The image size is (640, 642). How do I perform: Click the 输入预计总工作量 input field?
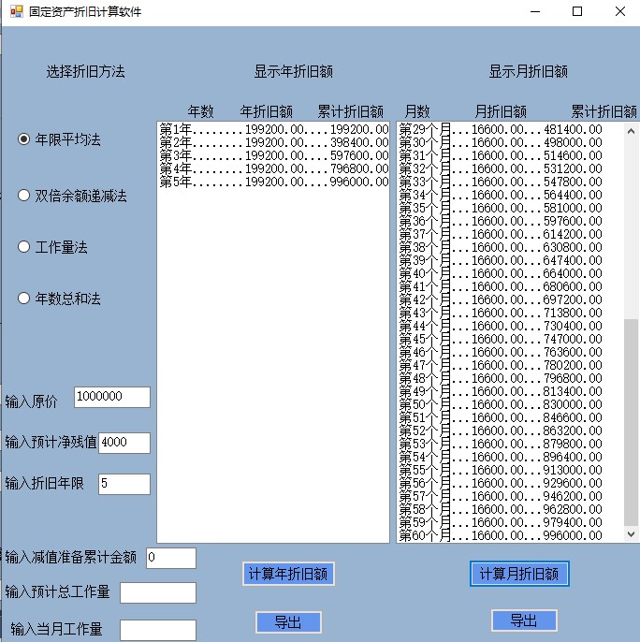[x=158, y=592]
